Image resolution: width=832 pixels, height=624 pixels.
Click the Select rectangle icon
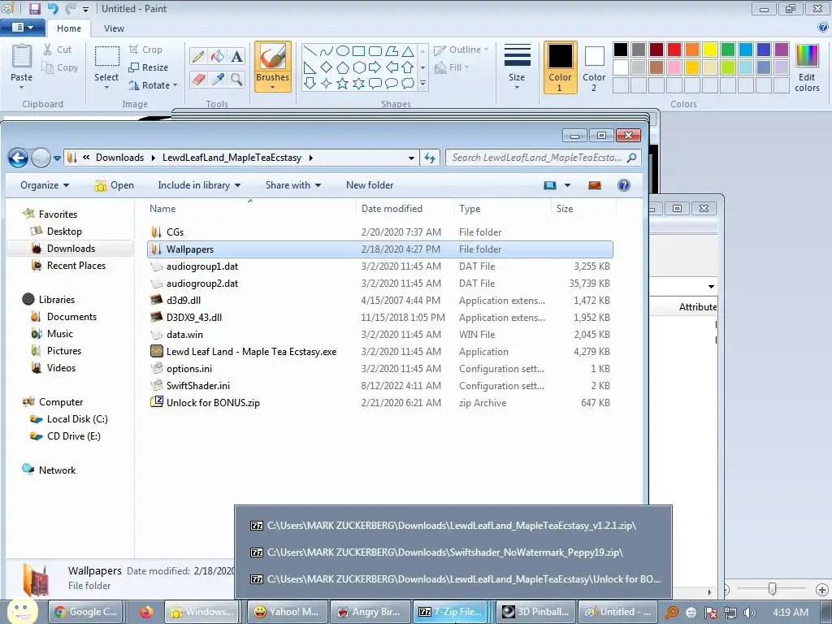106,58
